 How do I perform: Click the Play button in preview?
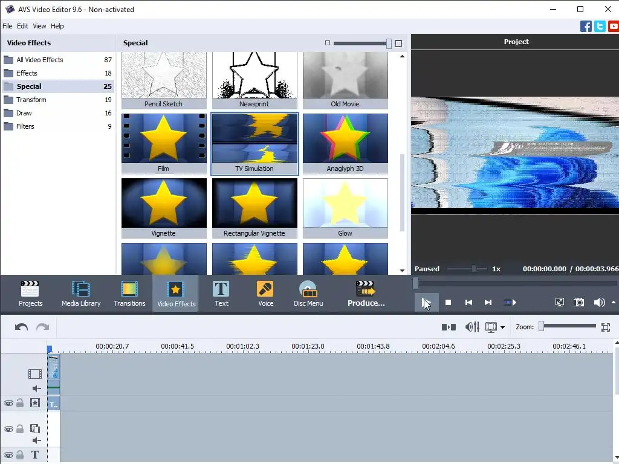426,303
